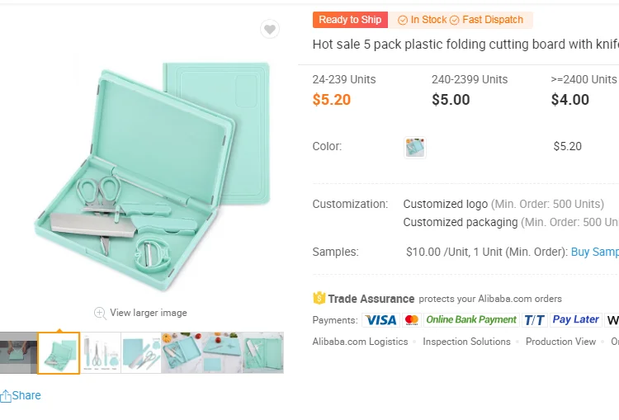This screenshot has width=619, height=420.
Task: Click the Mastercard payment icon
Action: point(412,320)
